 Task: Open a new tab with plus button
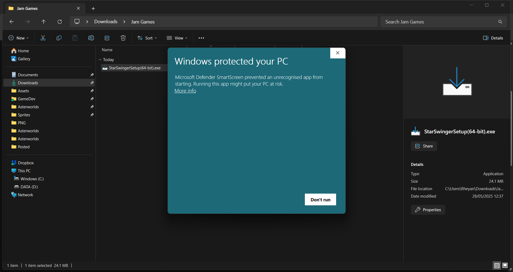click(x=93, y=9)
